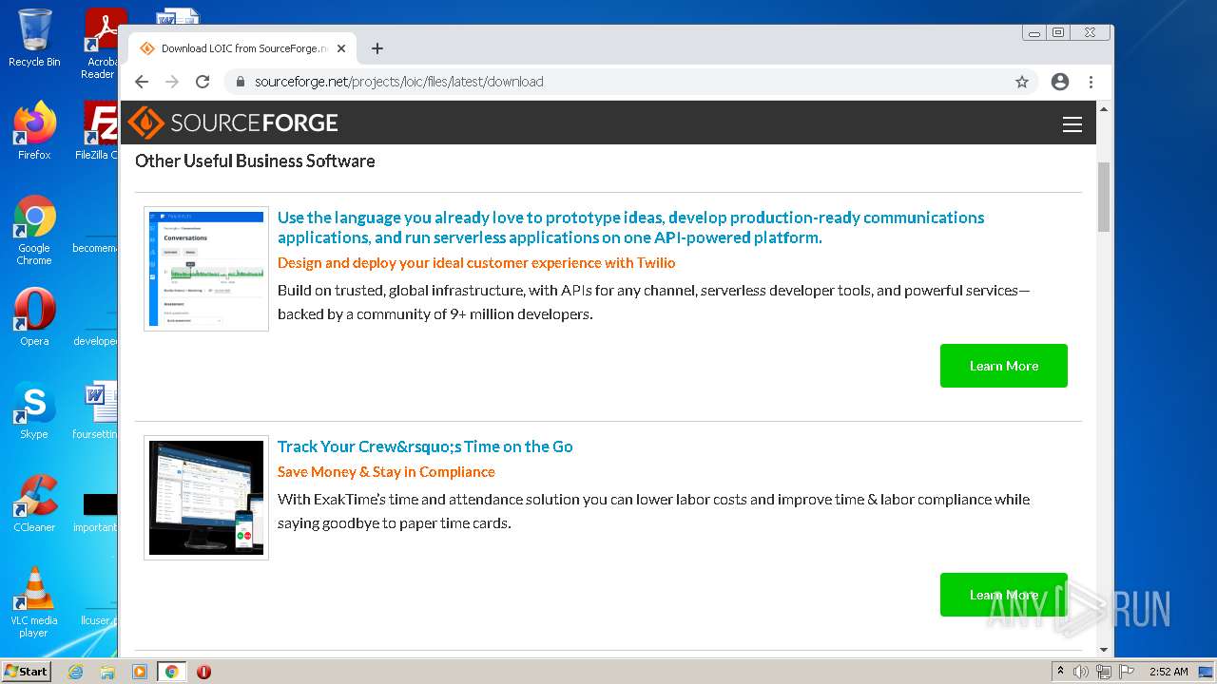Image resolution: width=1217 pixels, height=684 pixels.
Task: Open Chrome's three-dot menu
Action: tap(1091, 82)
